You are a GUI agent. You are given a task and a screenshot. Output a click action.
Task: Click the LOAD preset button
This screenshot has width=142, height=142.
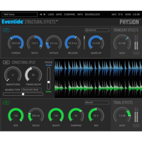point(51,15)
